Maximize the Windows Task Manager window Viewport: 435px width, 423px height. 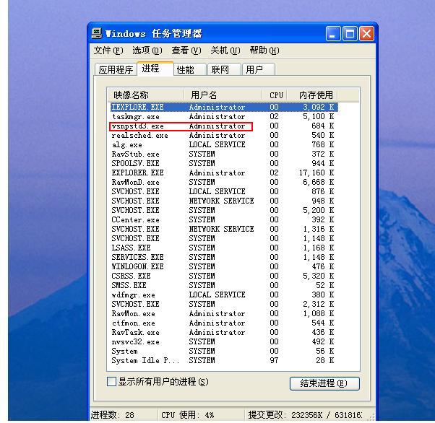pyautogui.click(x=350, y=34)
